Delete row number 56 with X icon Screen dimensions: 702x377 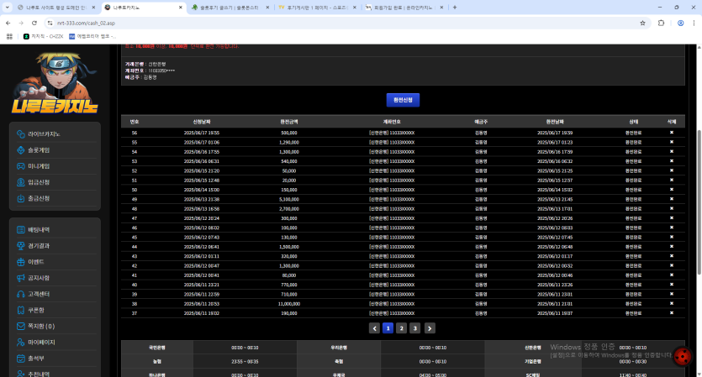671,133
